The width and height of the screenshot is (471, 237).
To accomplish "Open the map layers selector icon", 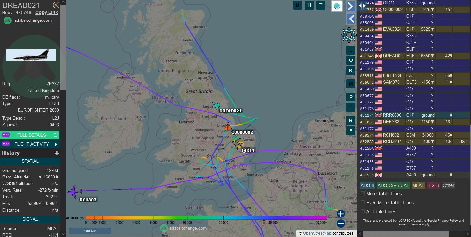I will [x=336, y=6].
